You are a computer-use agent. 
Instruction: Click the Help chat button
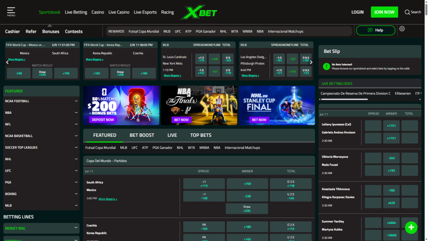coord(376,30)
